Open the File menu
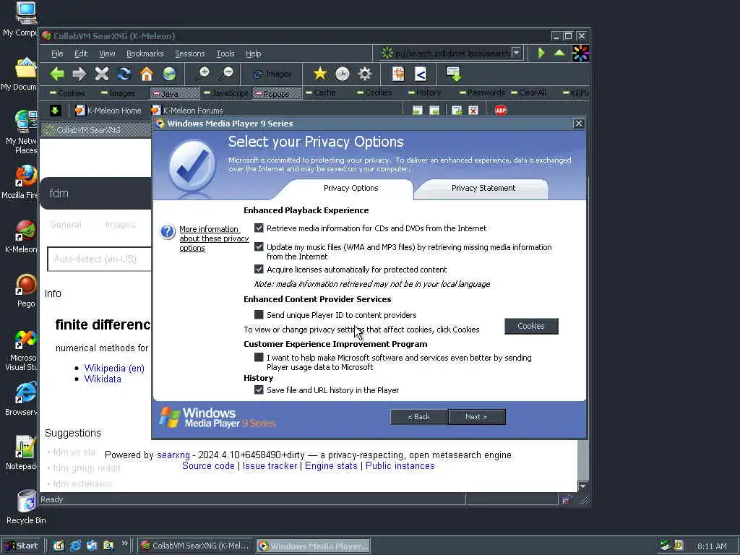Viewport: 740px width, 555px height. tap(57, 53)
